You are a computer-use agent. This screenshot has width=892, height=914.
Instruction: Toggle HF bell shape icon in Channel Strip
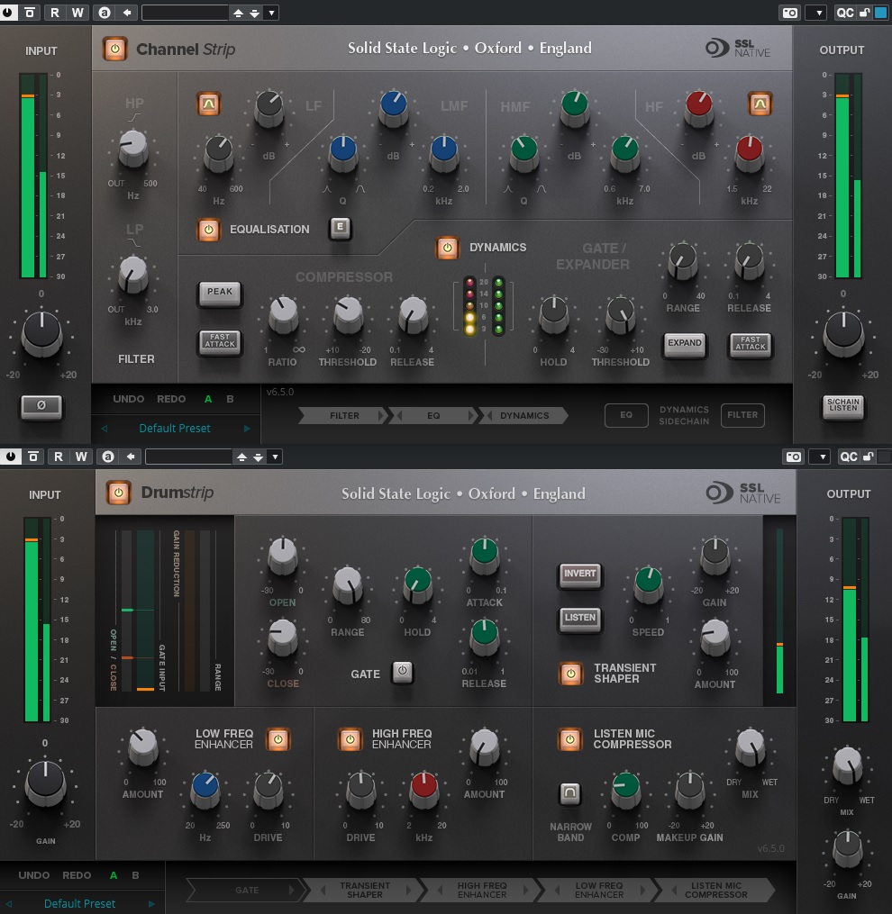[x=760, y=104]
